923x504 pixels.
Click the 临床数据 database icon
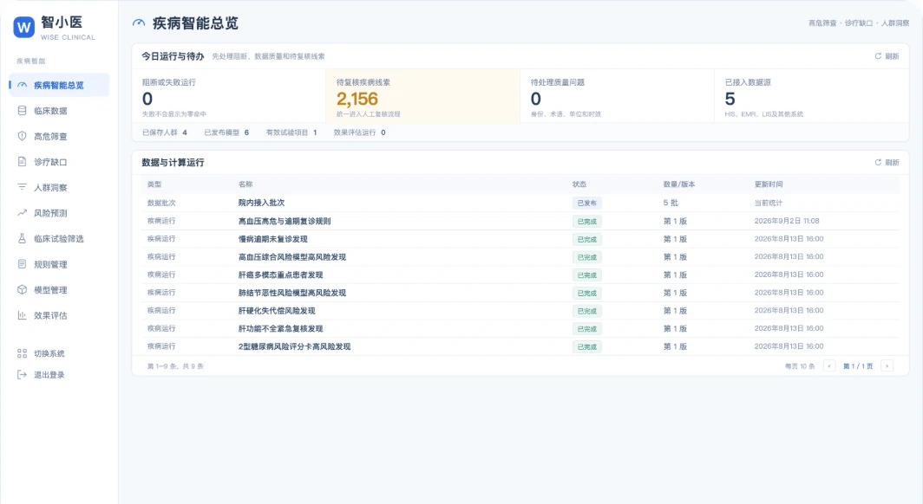22,111
